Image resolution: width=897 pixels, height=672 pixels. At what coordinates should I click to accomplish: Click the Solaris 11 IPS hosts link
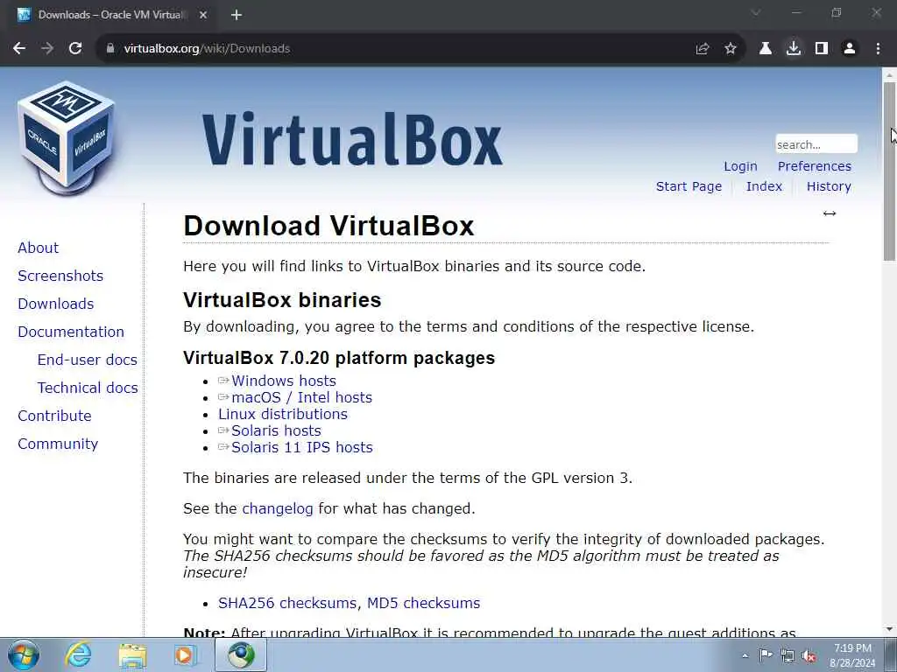click(x=301, y=447)
